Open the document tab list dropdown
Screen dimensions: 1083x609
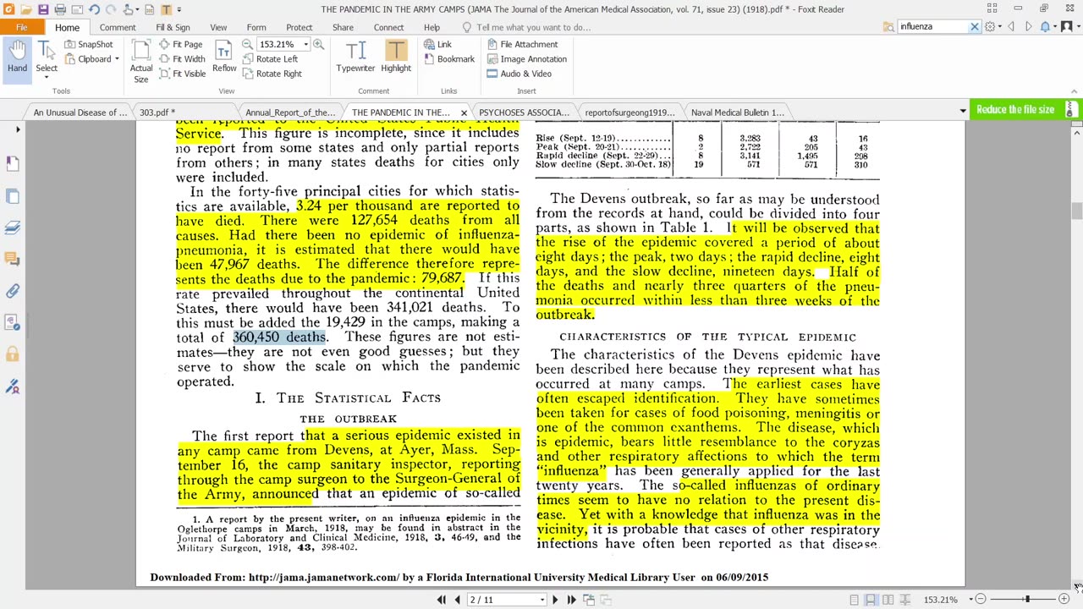[x=962, y=112]
